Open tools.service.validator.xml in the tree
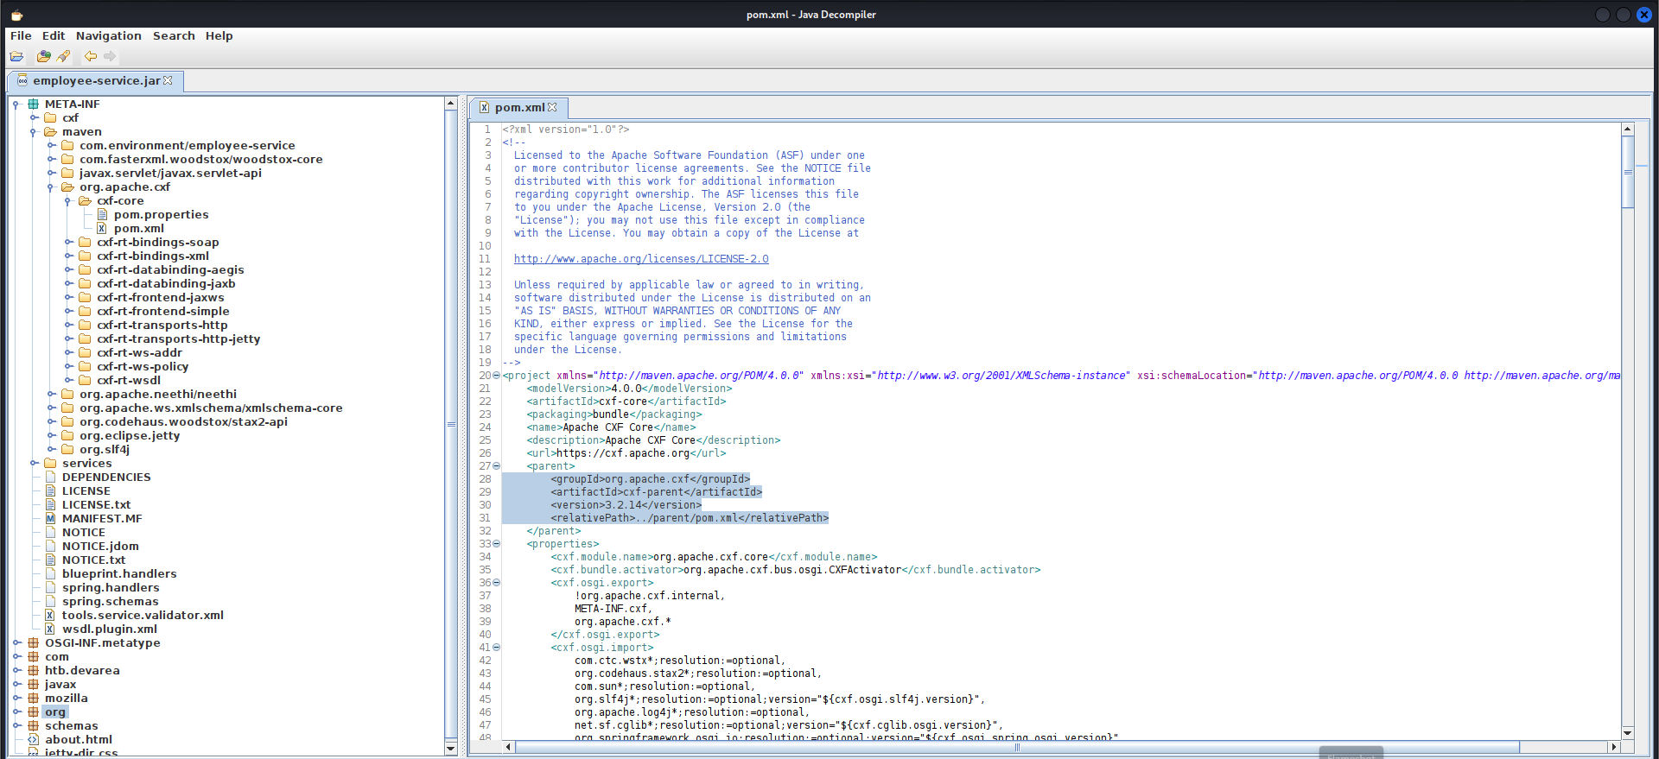The image size is (1659, 759). click(143, 615)
